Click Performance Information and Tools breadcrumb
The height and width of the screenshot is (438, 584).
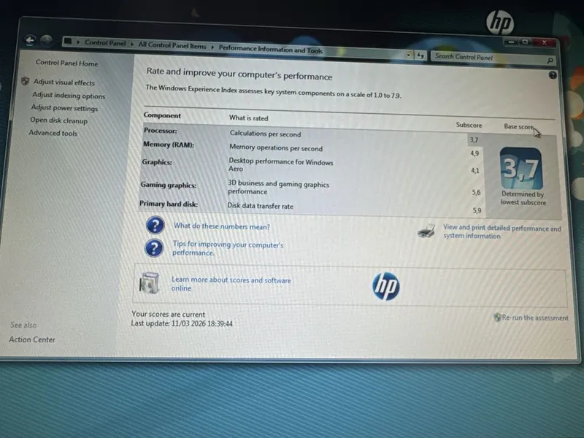270,49
